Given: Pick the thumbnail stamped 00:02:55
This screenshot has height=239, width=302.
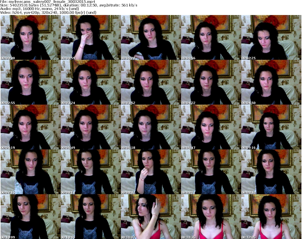Looking at the screenshot, I should 30,82.
